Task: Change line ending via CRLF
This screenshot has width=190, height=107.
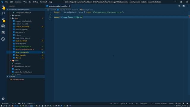Action: (137, 103)
